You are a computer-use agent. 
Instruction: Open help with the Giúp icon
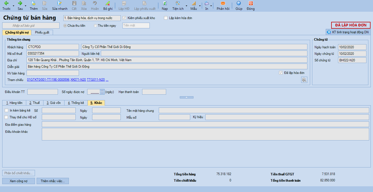[x=239, y=5]
